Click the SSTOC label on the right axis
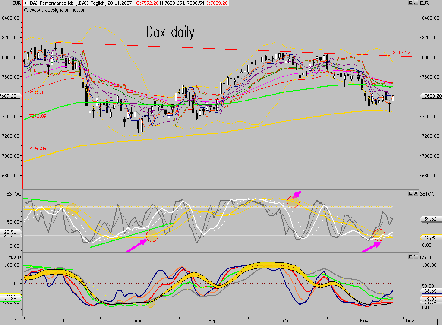This screenshot has width=442, height=325. (x=427, y=194)
